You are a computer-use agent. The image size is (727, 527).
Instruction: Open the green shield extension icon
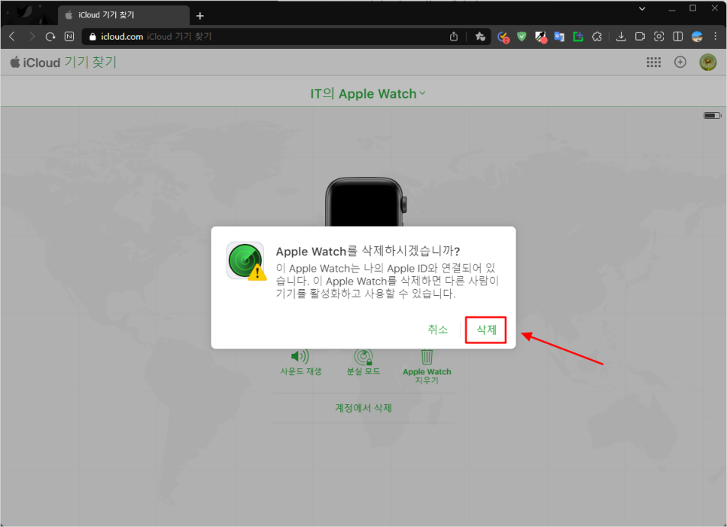(522, 36)
